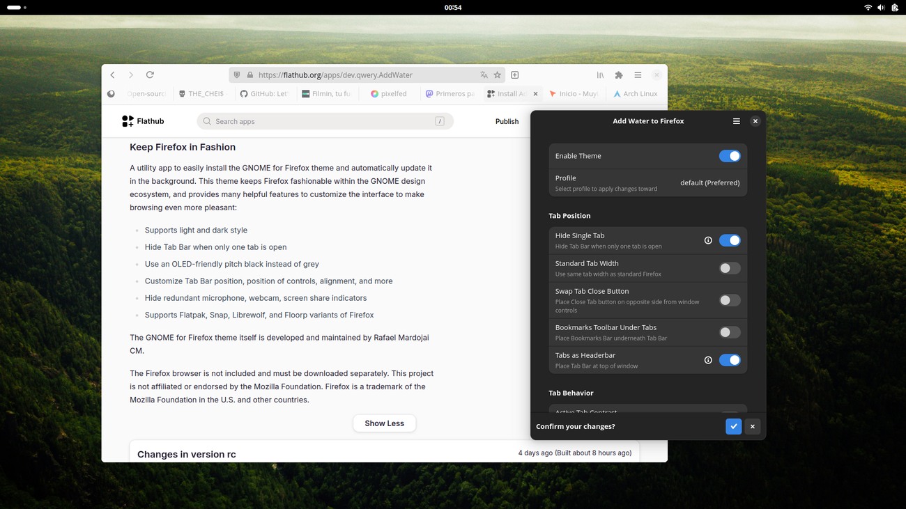Image resolution: width=906 pixels, height=509 pixels.
Task: Close the Install Add Water tab
Action: (535, 94)
